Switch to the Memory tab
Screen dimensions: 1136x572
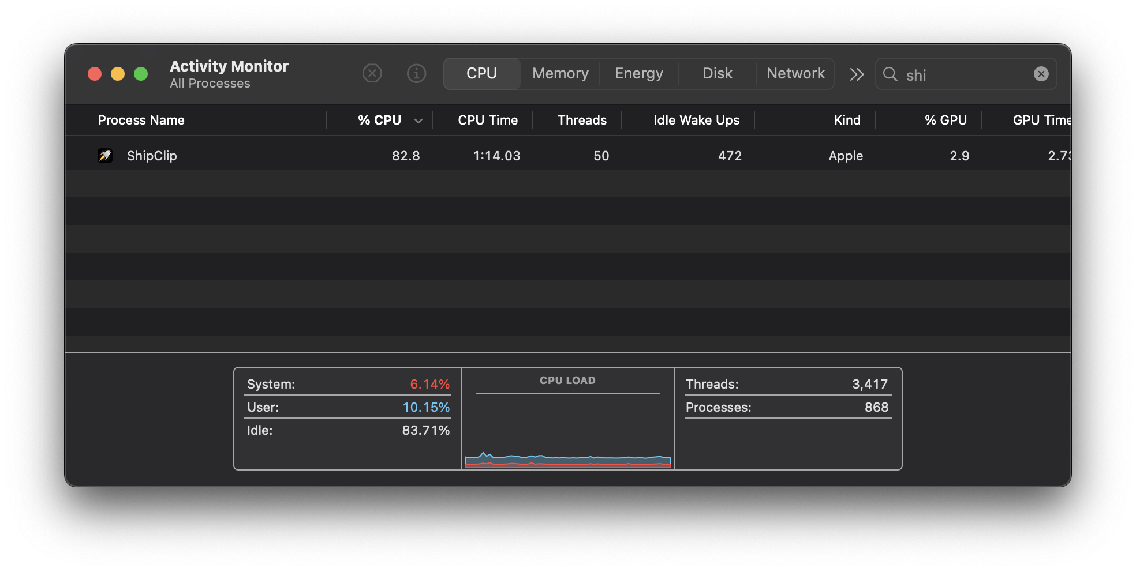point(560,74)
